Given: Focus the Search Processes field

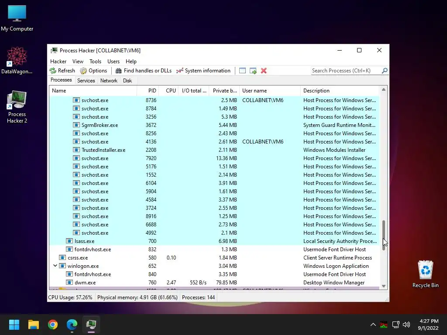Looking at the screenshot, I should pos(346,71).
